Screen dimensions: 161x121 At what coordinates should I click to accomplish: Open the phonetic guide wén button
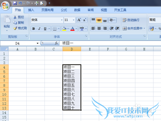pos(82,29)
